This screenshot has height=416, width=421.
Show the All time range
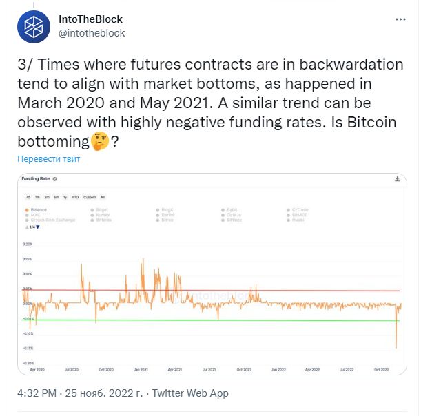pos(103,196)
